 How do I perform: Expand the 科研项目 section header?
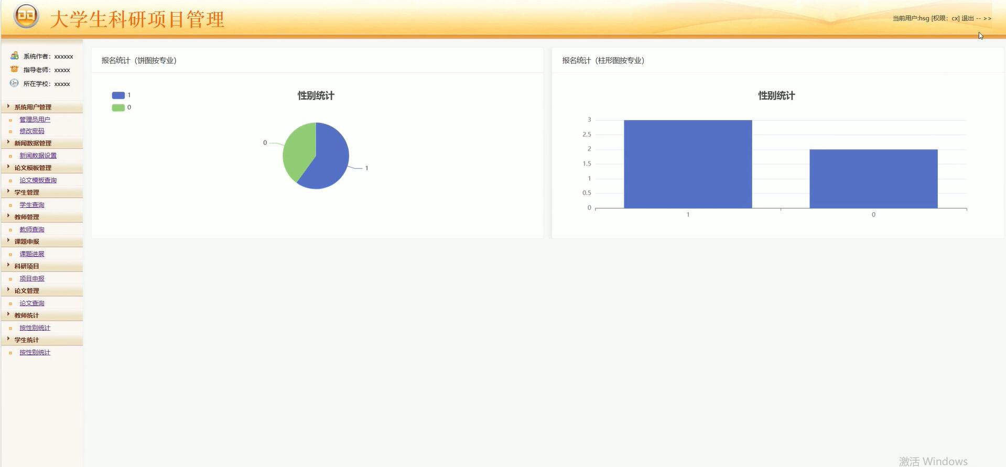27,266
